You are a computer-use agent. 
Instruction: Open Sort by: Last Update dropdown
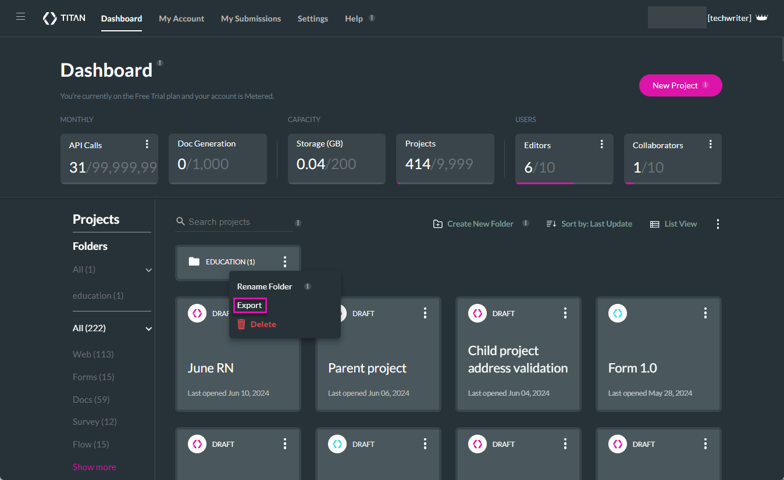click(589, 224)
